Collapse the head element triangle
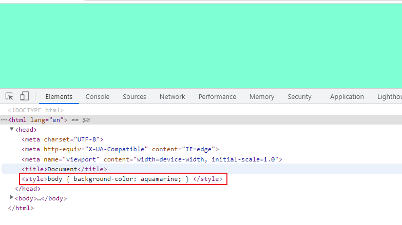The width and height of the screenshot is (402, 225). coord(11,129)
